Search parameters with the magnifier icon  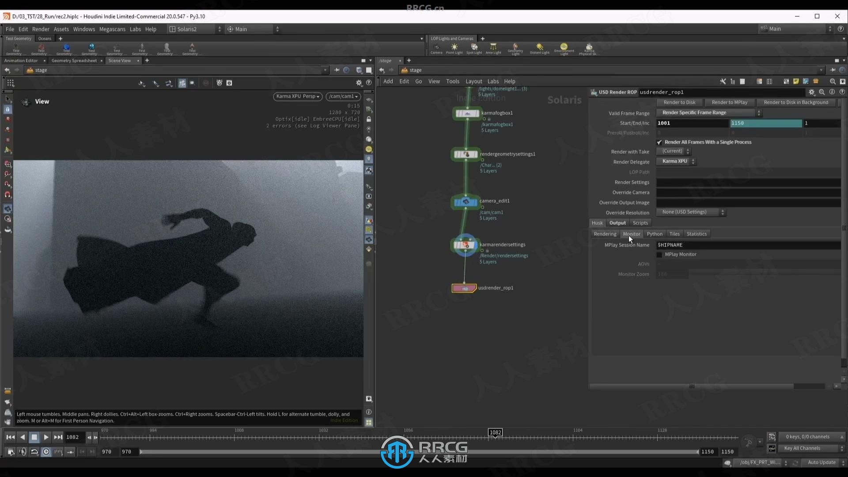tap(822, 92)
